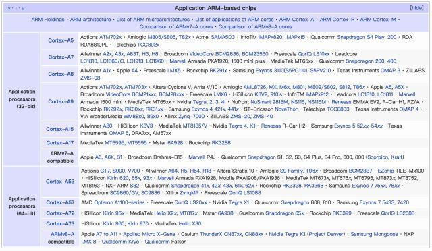The height and width of the screenshot is (251, 432).
Task: Open the ARM Cortex-M link
Action: 378,20
